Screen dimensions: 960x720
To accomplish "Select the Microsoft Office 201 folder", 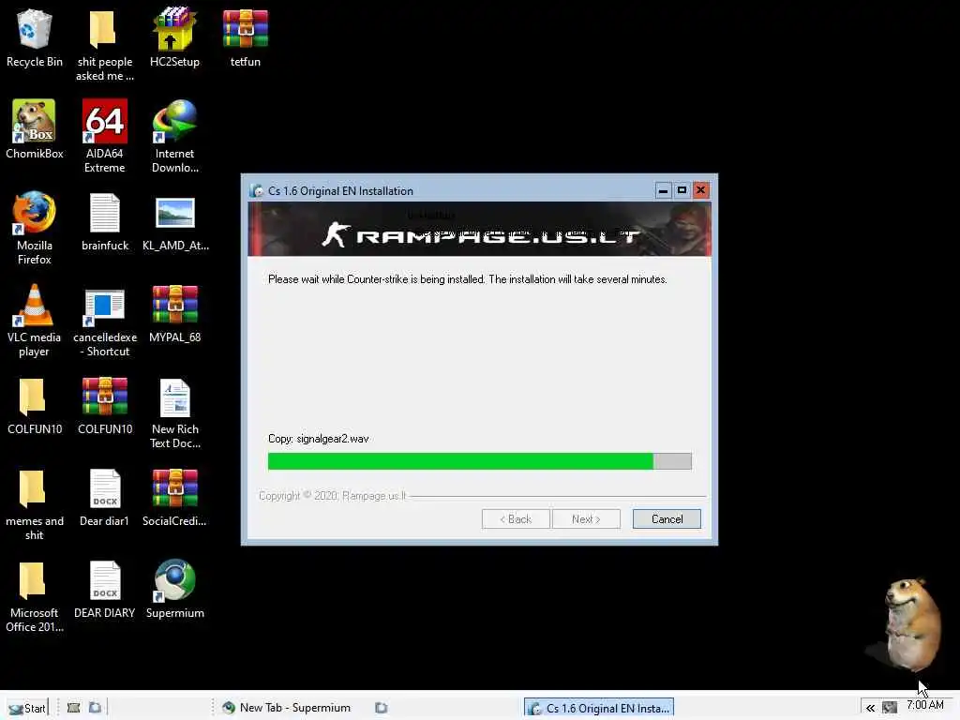I will [35, 597].
